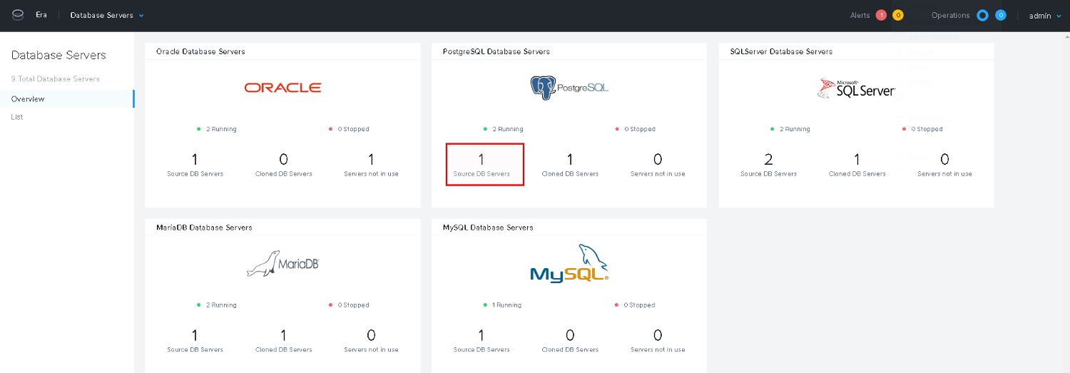Expand the Database Servers dropdown in top bar
This screenshot has width=1070, height=373.
point(107,15)
